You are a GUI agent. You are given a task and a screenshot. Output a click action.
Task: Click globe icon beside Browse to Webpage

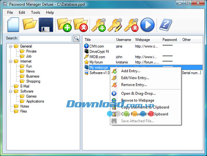coord(114,100)
